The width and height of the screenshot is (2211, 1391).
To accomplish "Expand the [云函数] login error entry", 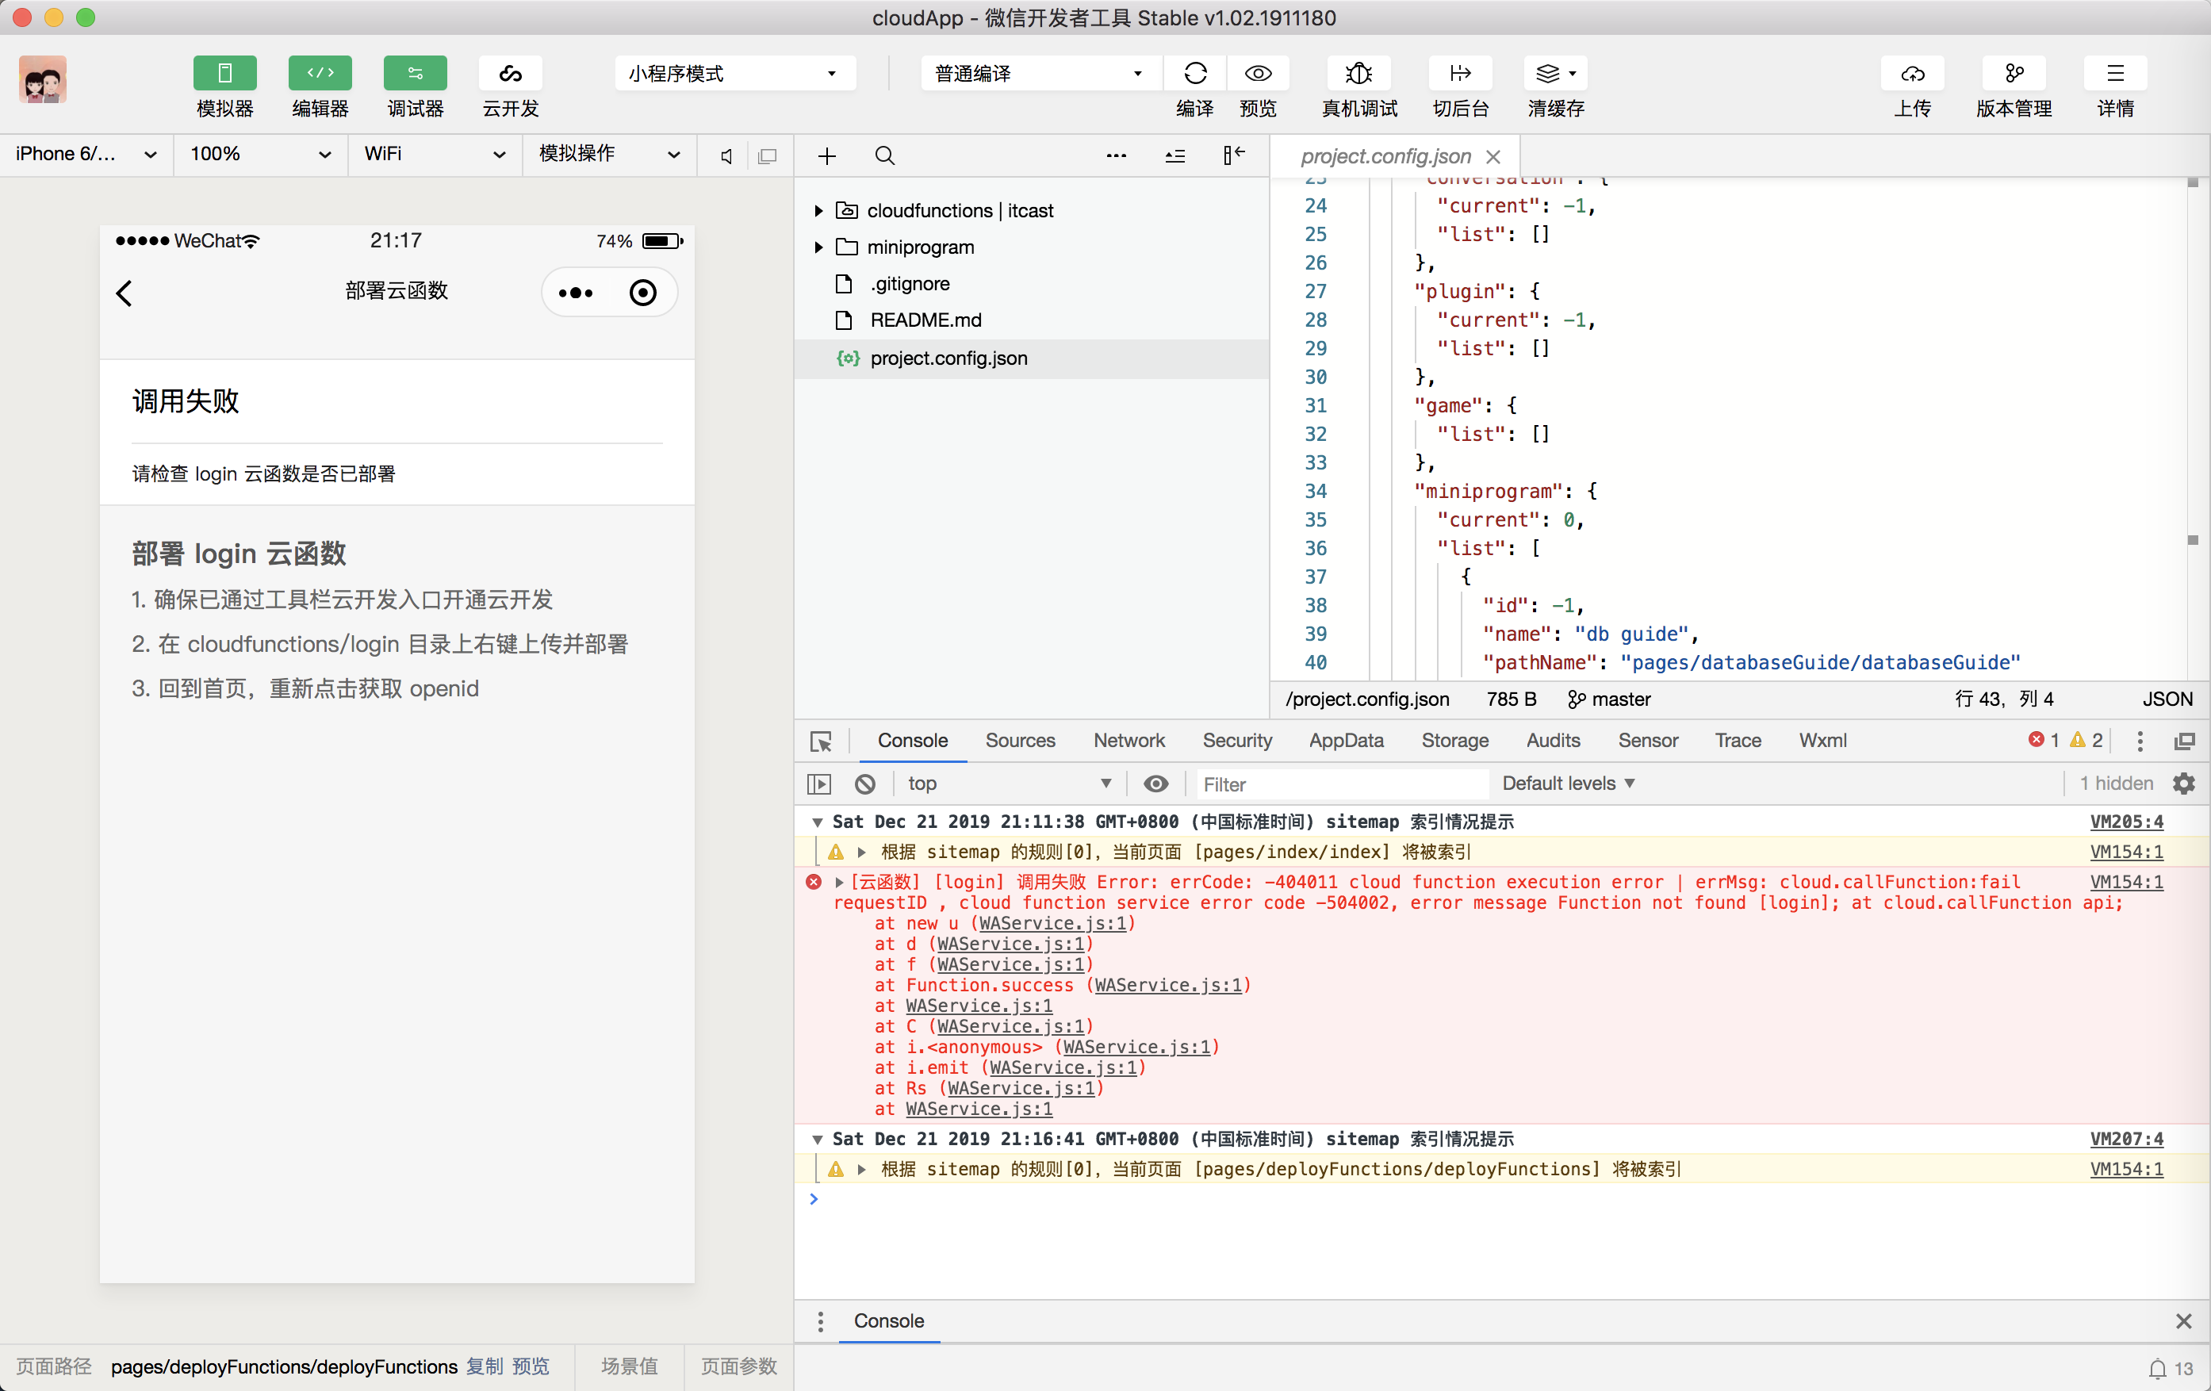I will tap(839, 883).
